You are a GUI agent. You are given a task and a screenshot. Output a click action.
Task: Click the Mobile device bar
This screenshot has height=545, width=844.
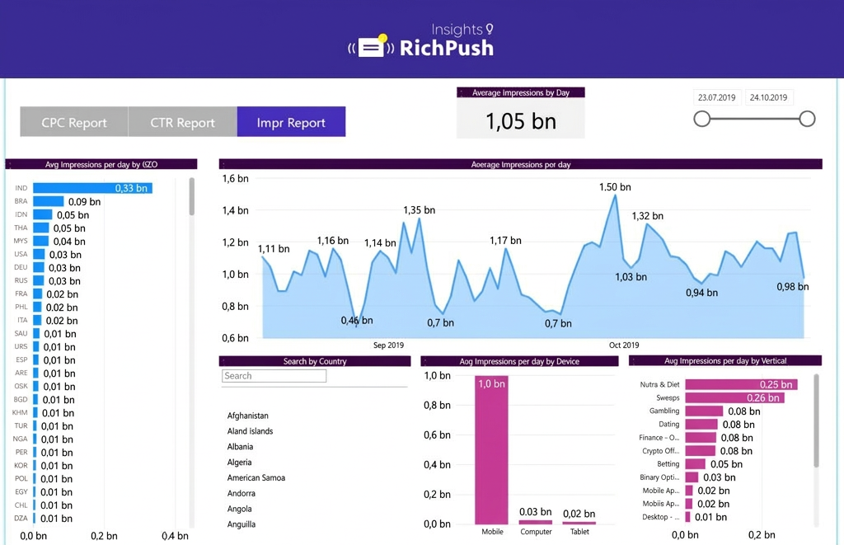pos(491,449)
